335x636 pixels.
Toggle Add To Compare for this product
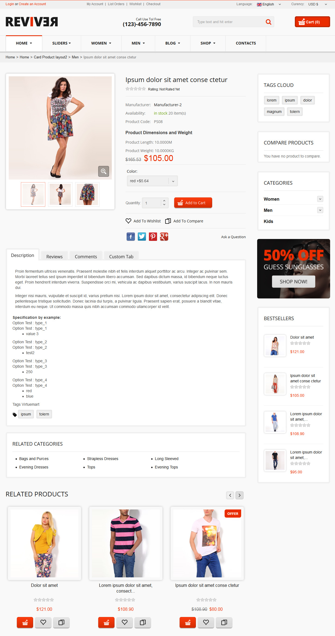tap(184, 221)
